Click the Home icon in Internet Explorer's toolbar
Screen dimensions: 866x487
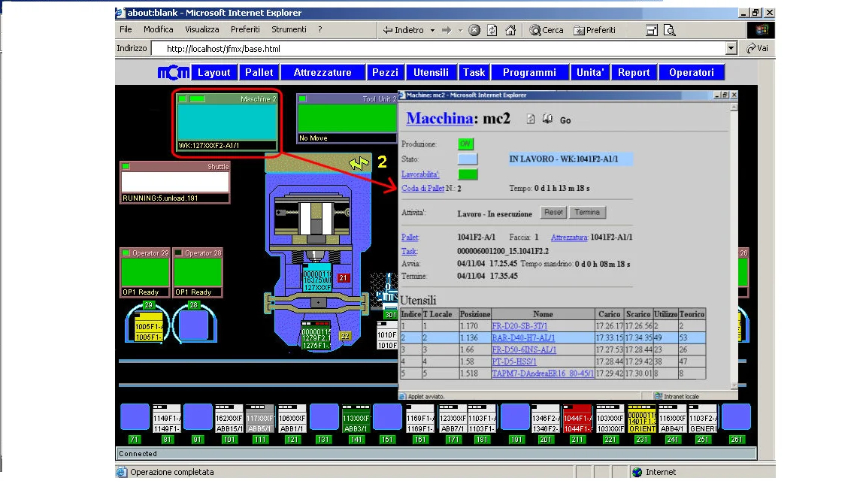click(510, 30)
